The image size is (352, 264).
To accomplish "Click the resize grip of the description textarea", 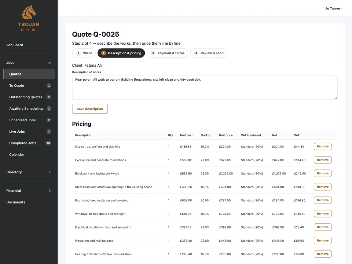I will 336,98.
